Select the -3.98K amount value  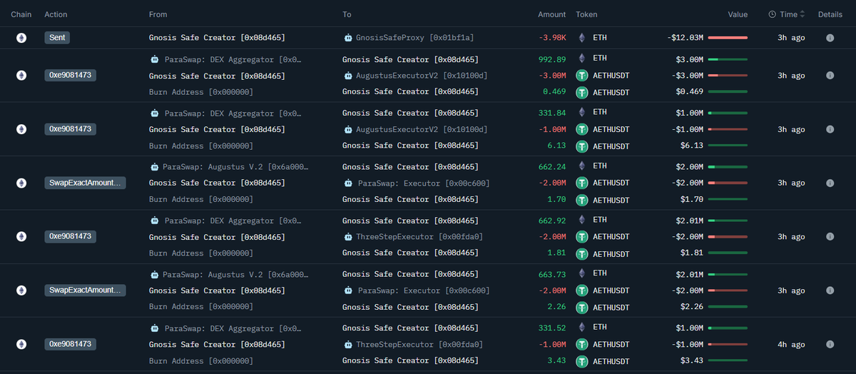(552, 38)
